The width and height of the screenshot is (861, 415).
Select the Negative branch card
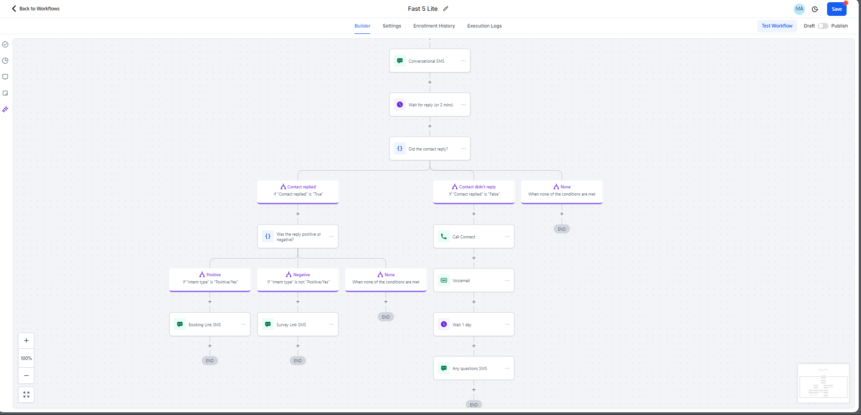click(298, 280)
